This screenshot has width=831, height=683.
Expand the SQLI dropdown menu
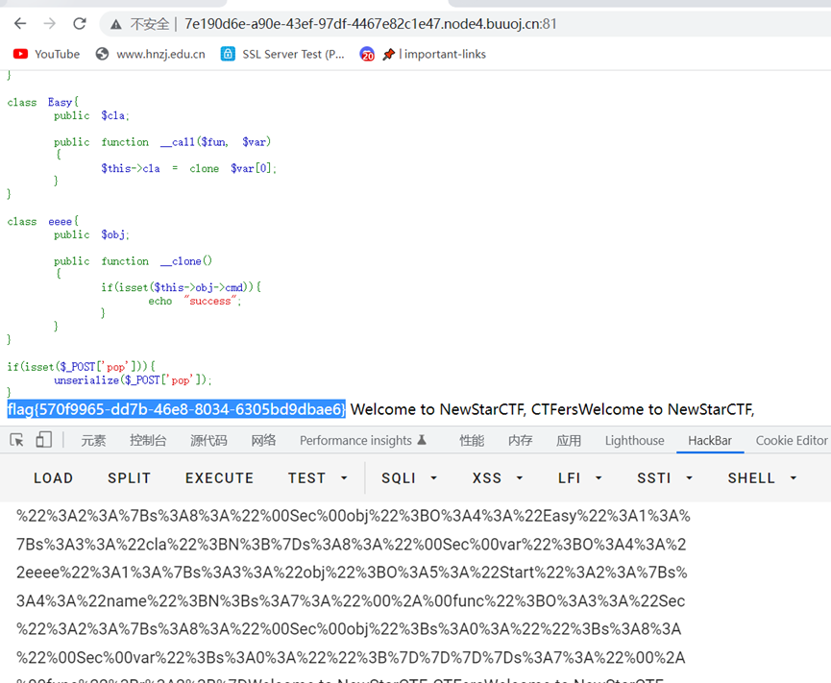pos(409,477)
